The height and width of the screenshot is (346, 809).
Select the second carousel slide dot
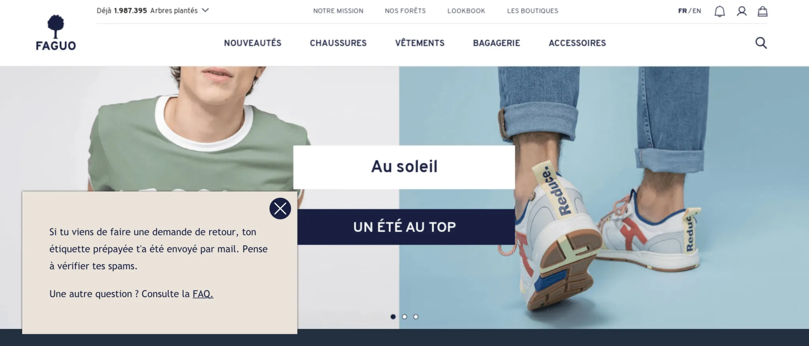coord(404,317)
